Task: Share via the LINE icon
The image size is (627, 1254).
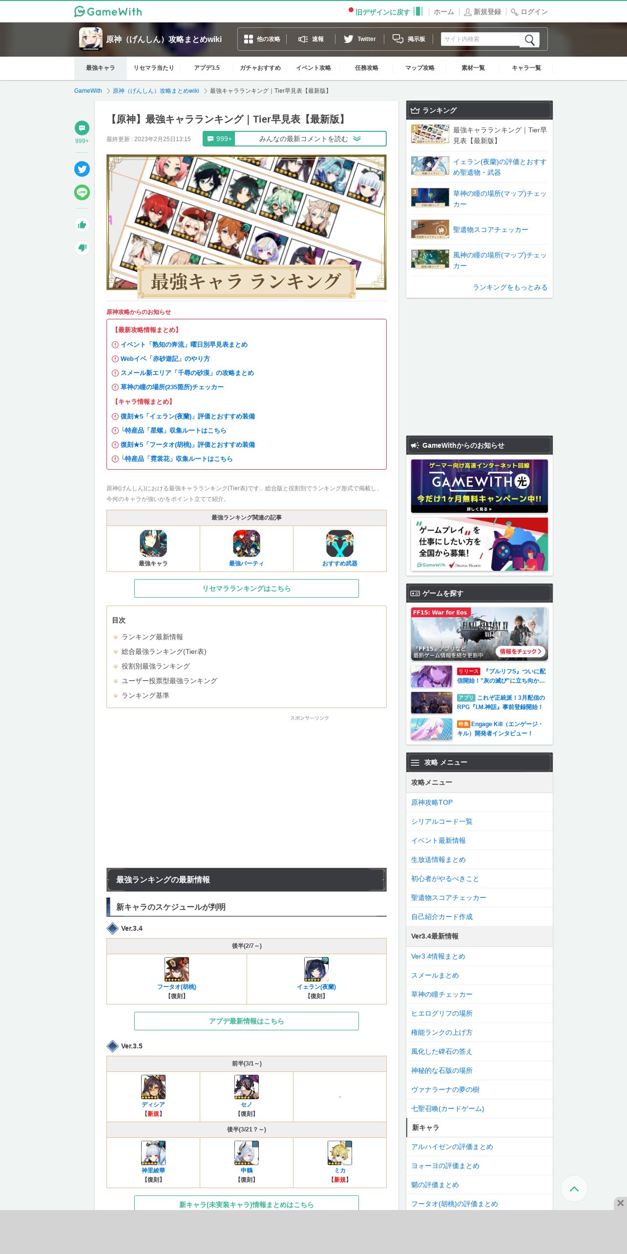Action: (x=82, y=192)
